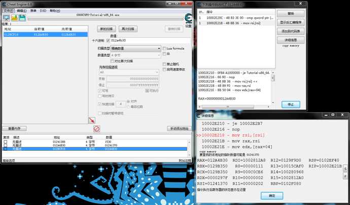Select instruction row 10002E20C cmp qword ptr
350x205 pixels.
click(236, 18)
